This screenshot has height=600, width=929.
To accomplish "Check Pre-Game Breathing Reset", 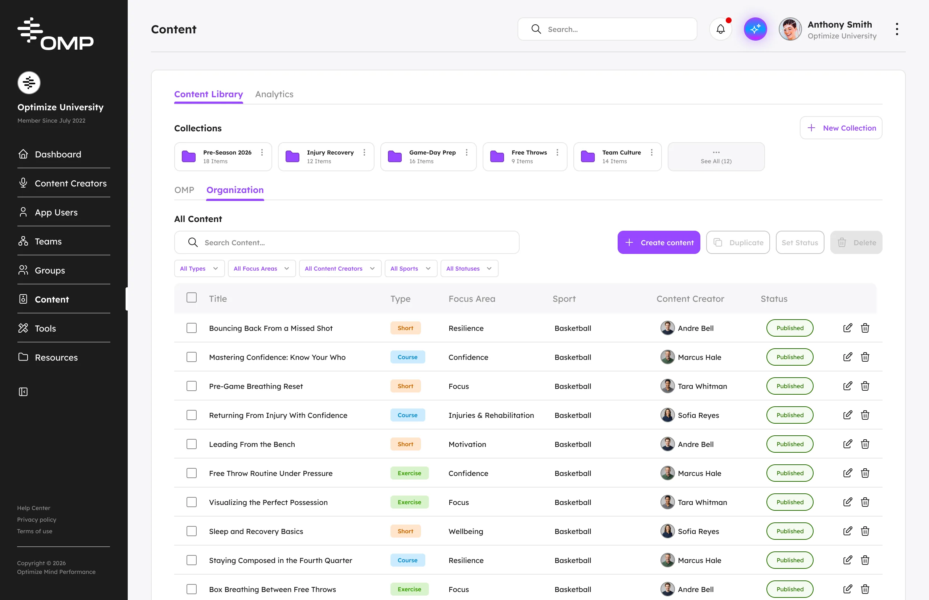I will [x=191, y=386].
